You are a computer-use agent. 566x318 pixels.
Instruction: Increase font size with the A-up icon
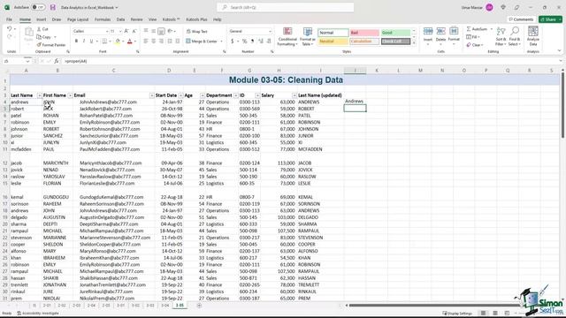click(126, 32)
